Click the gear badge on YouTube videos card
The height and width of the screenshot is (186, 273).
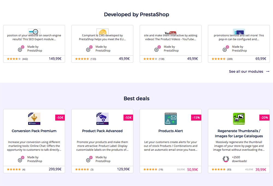tap(158, 48)
